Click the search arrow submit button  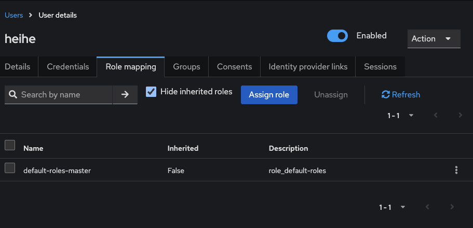[x=125, y=95]
